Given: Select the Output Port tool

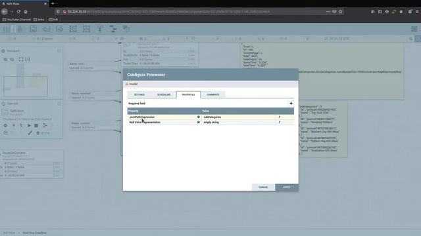Looking at the screenshot, I should pos(60,29).
